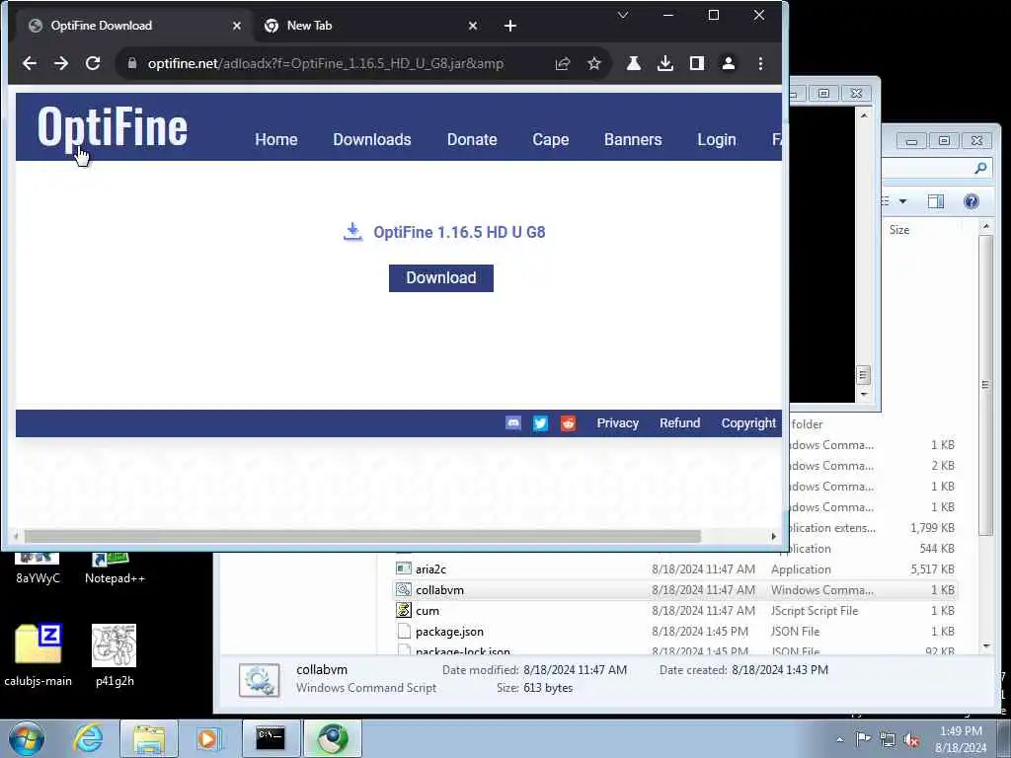Open the Reddit icon in footer

click(x=568, y=422)
